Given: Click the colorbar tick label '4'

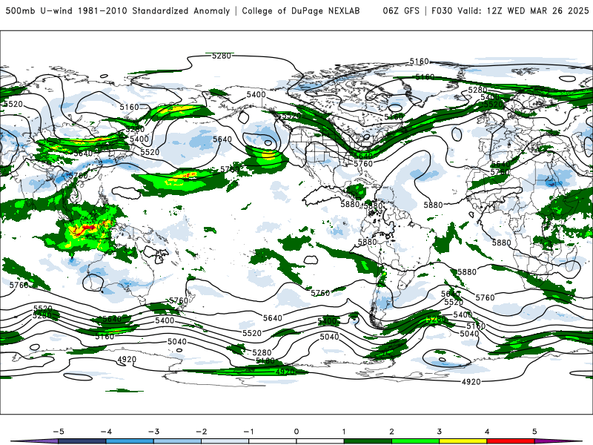Looking at the screenshot, I should click(487, 432).
